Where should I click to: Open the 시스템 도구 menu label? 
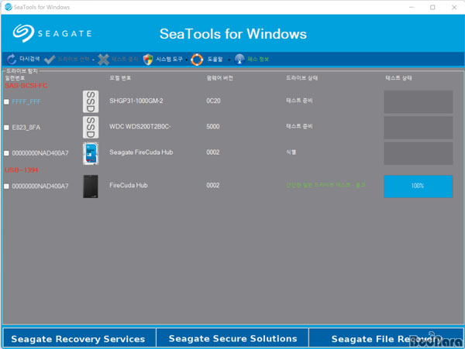pyautogui.click(x=169, y=60)
